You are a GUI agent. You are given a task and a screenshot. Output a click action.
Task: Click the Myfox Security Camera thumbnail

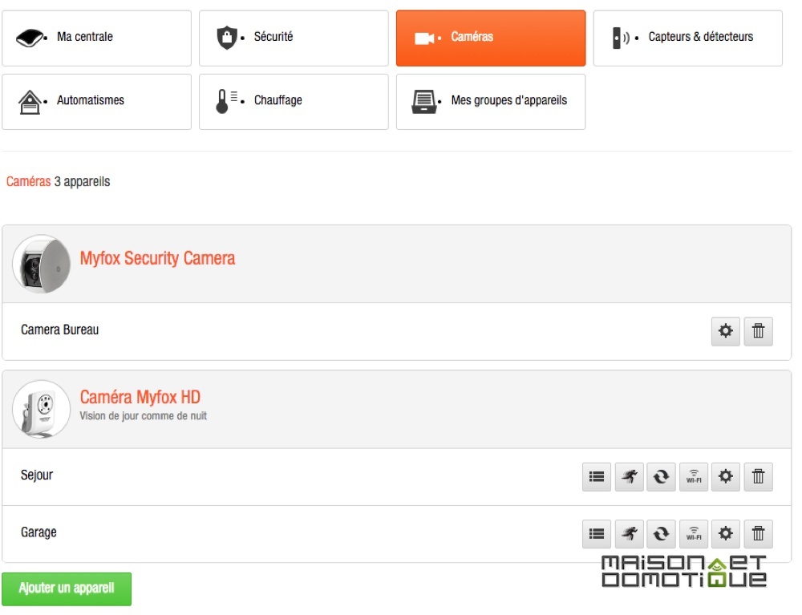pyautogui.click(x=42, y=264)
